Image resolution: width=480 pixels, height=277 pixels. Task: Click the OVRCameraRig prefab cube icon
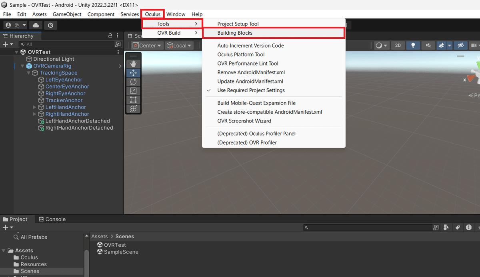point(29,66)
